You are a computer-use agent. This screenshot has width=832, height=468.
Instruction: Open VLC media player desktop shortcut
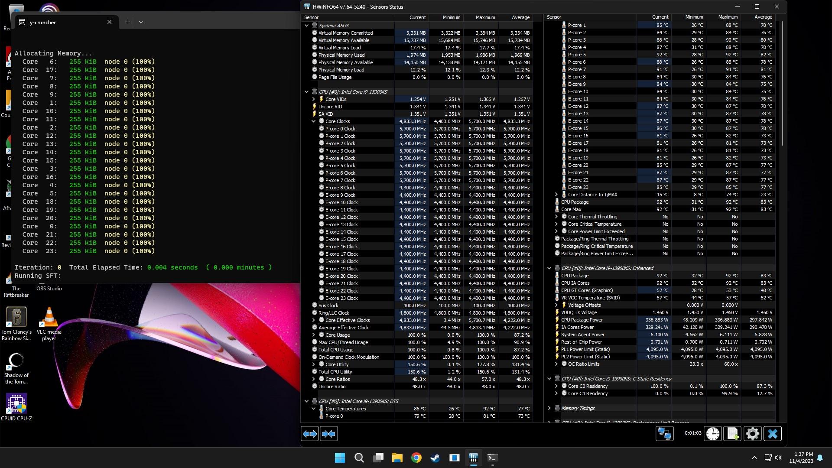[x=49, y=324]
